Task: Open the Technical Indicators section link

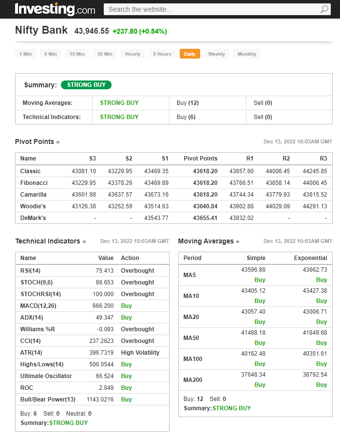Action: point(51,241)
